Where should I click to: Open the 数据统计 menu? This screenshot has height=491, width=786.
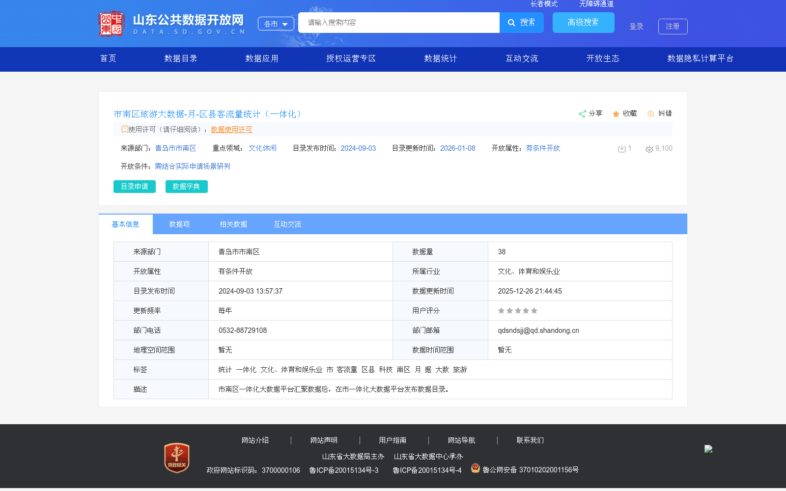point(441,58)
